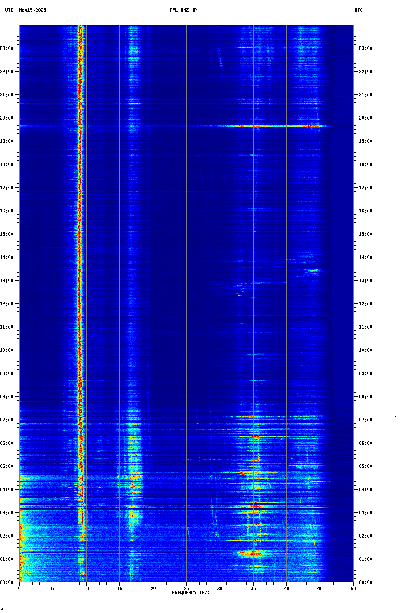Viewport: 412px width, 613px height.
Task: Click the '20' frequency axis tick label
Action: coord(153,589)
